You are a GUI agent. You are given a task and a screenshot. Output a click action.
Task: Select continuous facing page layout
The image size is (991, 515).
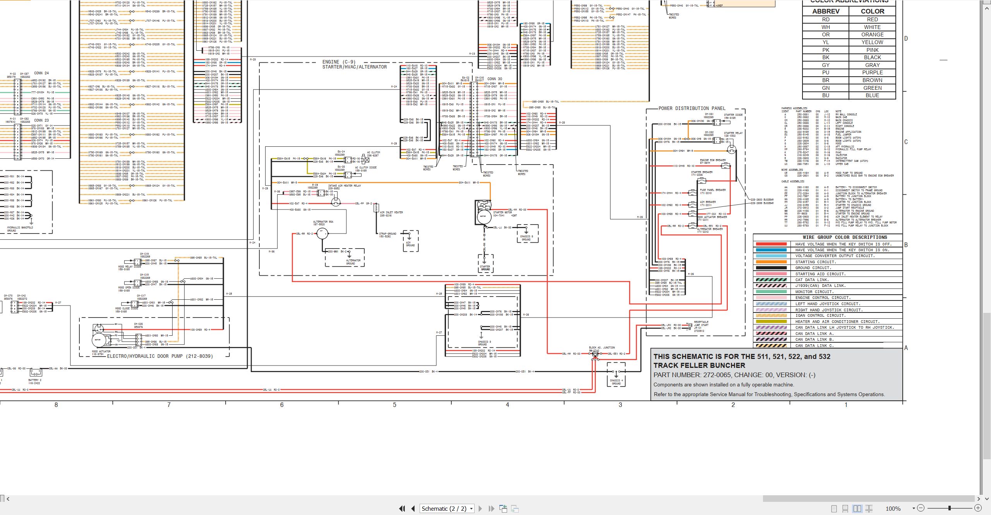click(869, 508)
